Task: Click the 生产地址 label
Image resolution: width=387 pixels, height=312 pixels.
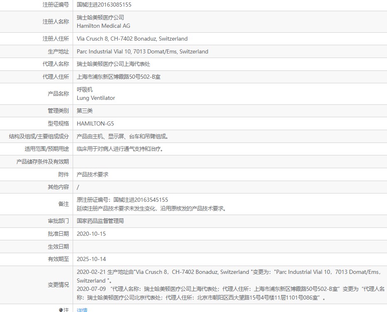Action: 59,51
